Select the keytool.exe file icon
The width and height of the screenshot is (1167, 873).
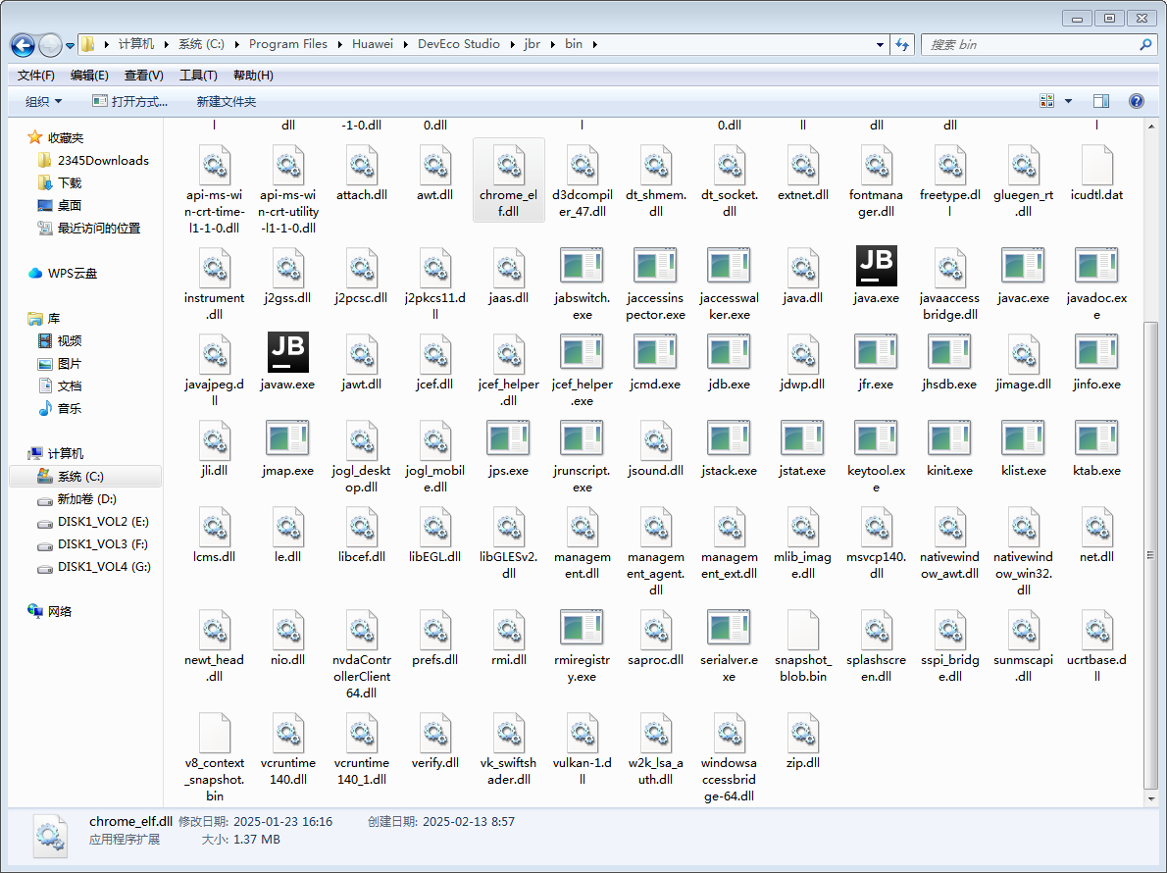(876, 438)
